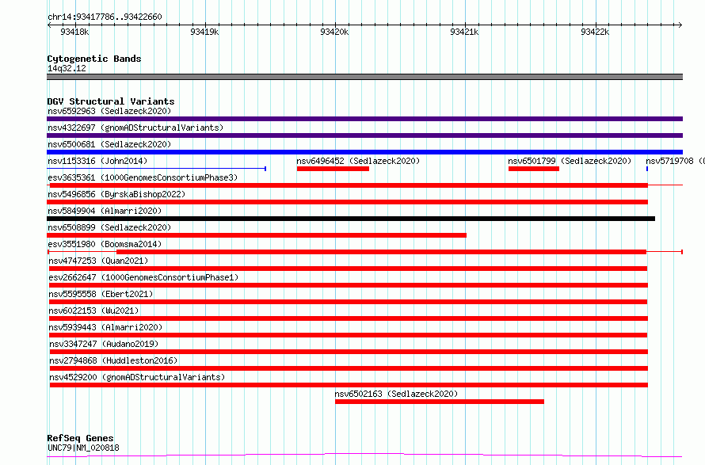Click the RefSeq Genes track title
This screenshot has height=465, width=705.
point(80,438)
